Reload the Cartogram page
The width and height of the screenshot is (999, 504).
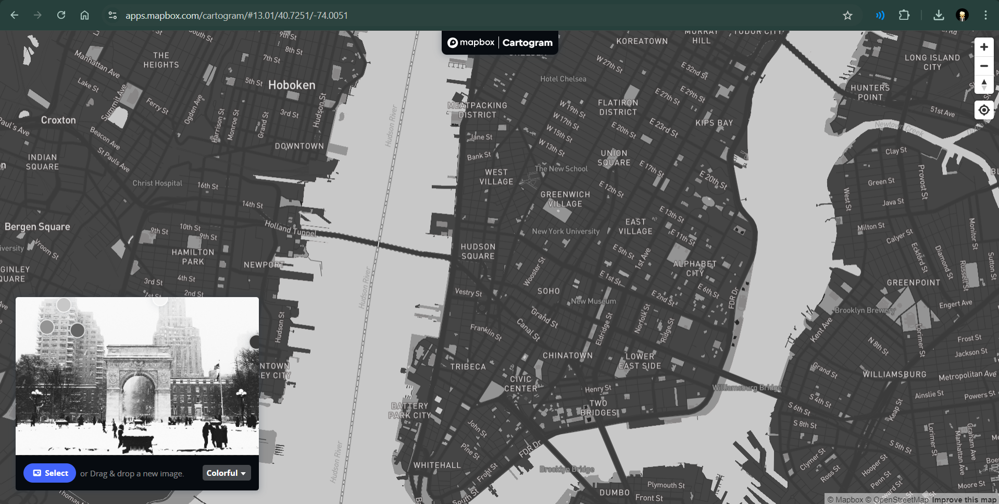[x=61, y=15]
